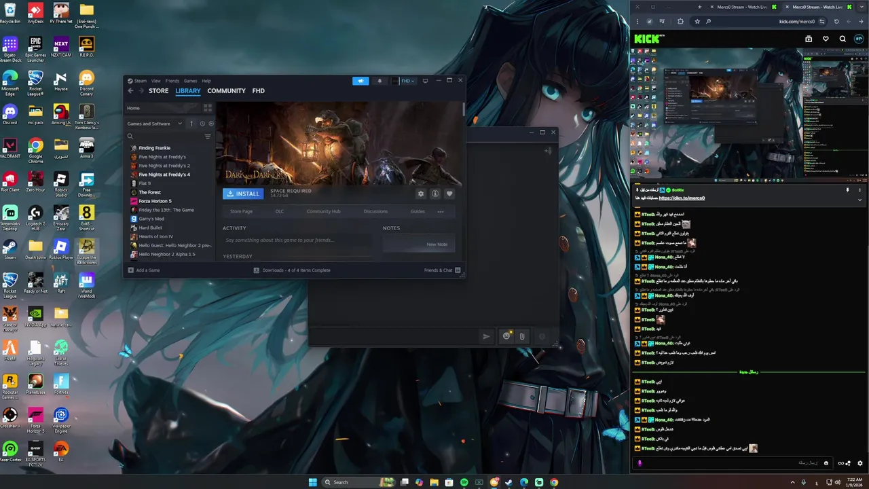Open Discord desktop shortcut
The height and width of the screenshot is (489, 869).
[10, 114]
